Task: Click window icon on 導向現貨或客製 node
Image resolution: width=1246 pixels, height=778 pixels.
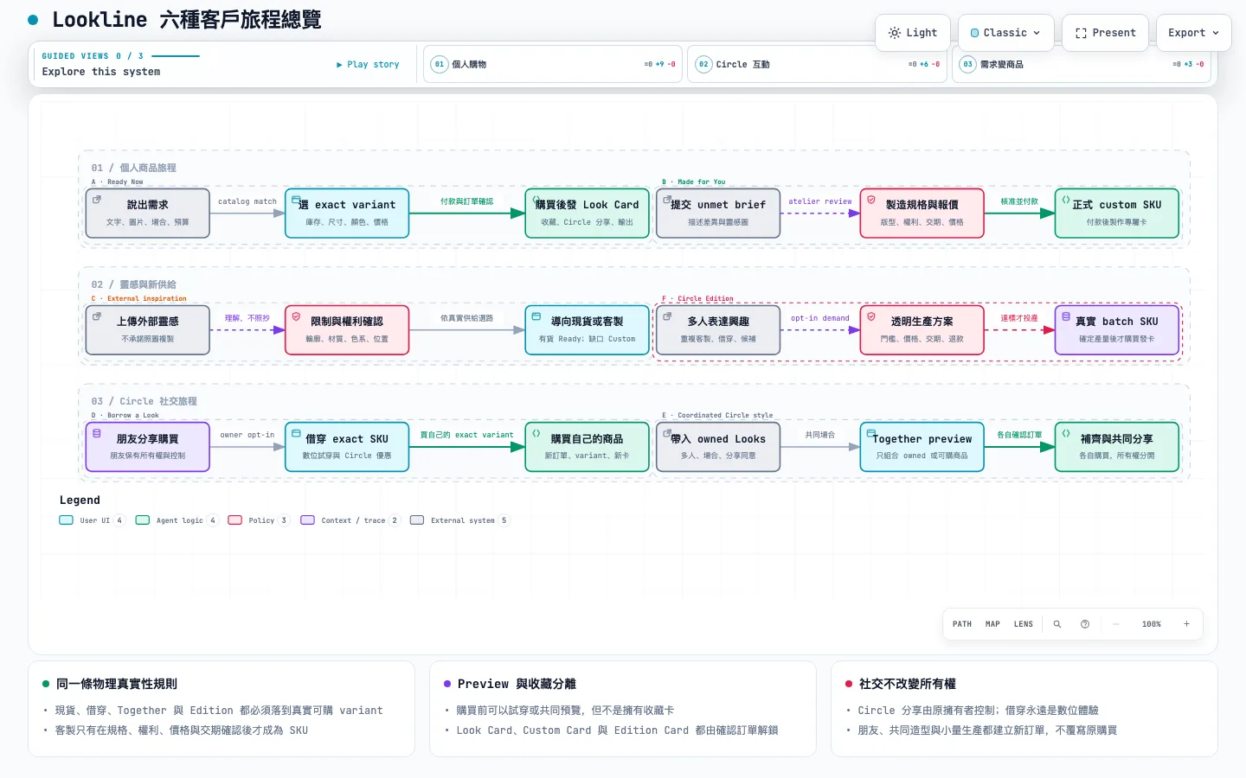Action: pyautogui.click(x=536, y=316)
